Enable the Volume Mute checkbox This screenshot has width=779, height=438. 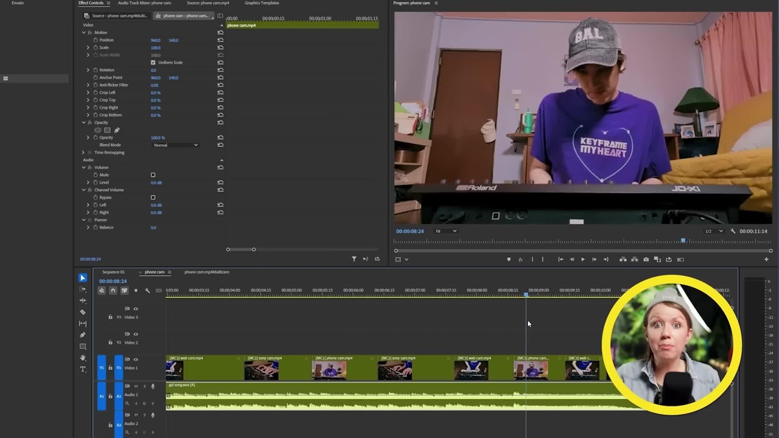click(x=153, y=175)
